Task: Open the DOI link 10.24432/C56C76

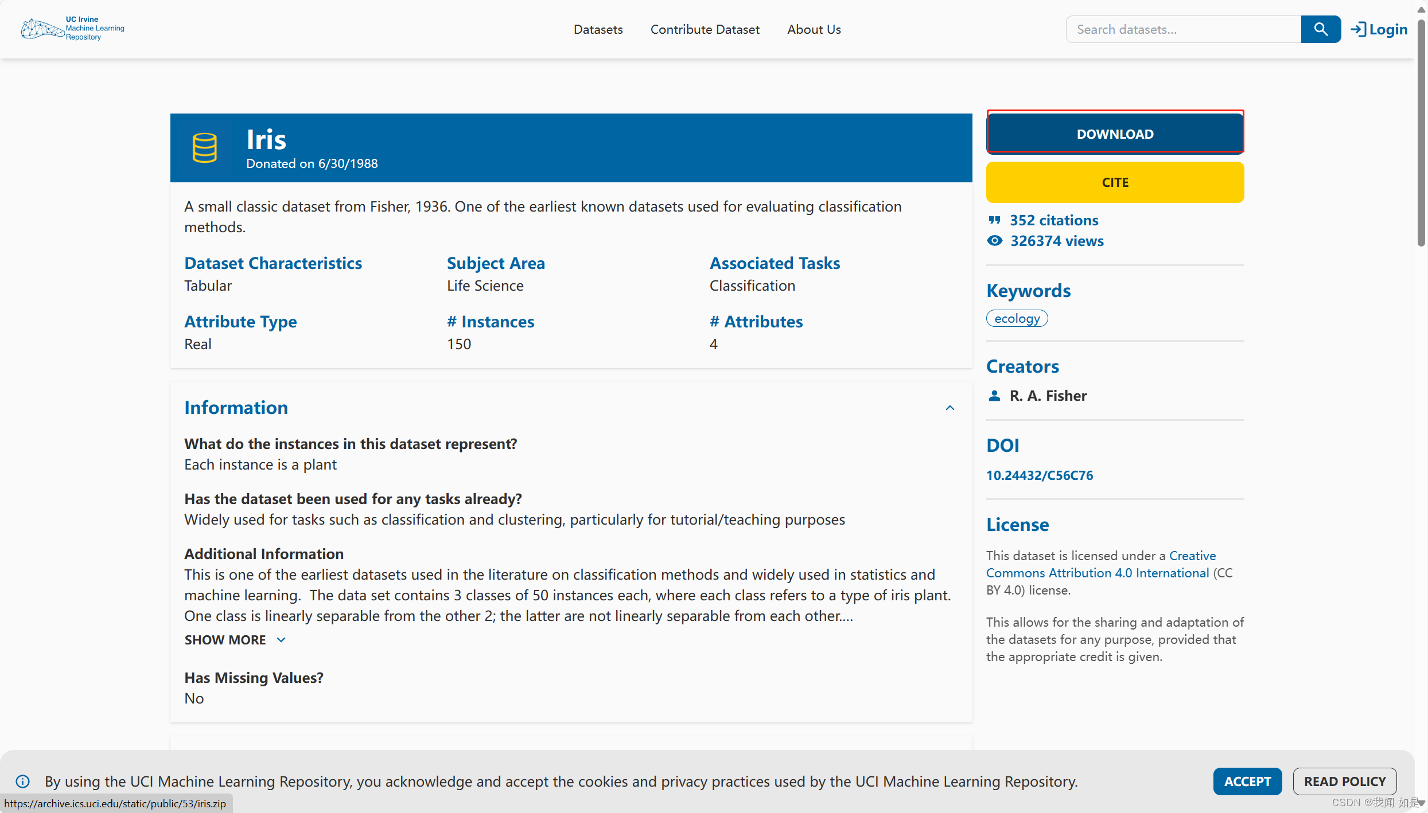Action: pos(1039,475)
